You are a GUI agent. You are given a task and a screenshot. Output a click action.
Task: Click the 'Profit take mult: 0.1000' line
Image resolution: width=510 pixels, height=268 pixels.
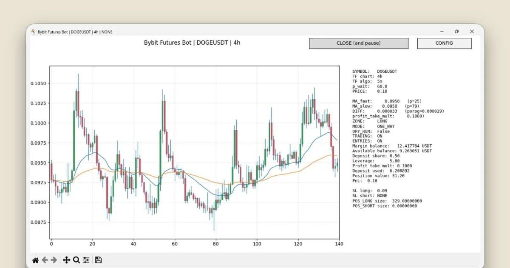point(382,166)
